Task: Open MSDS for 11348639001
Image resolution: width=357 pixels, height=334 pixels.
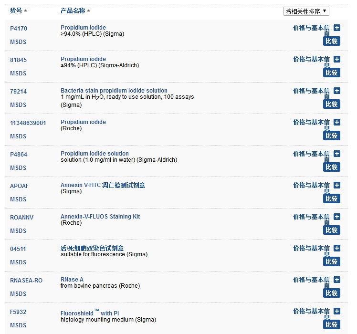Action: 18,136
